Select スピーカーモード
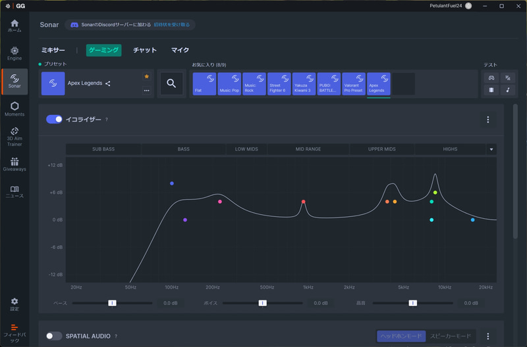 [x=451, y=336]
